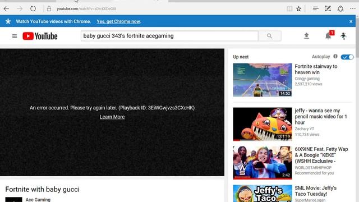
Task: Click the padlock site security icon
Action: click(x=49, y=9)
